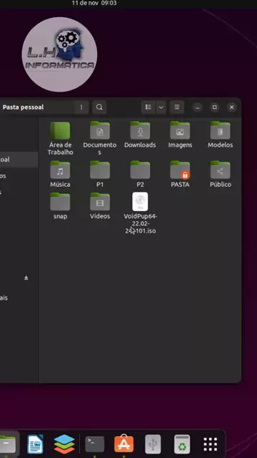The height and width of the screenshot is (458, 257).
Task: Maximize the Files window
Action: [x=214, y=107]
